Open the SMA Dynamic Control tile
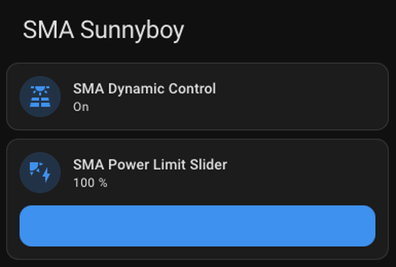 [197, 96]
